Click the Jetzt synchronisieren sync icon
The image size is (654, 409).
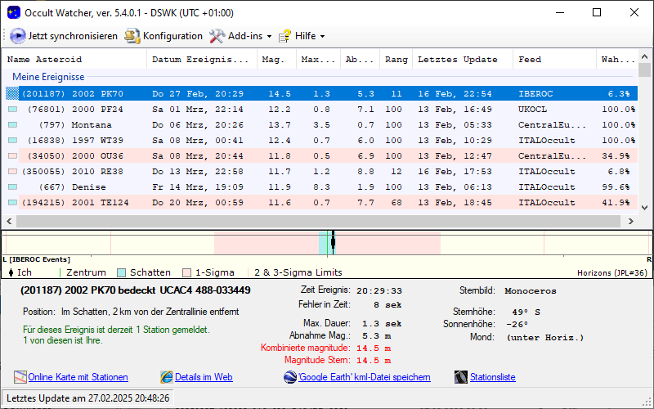point(18,36)
